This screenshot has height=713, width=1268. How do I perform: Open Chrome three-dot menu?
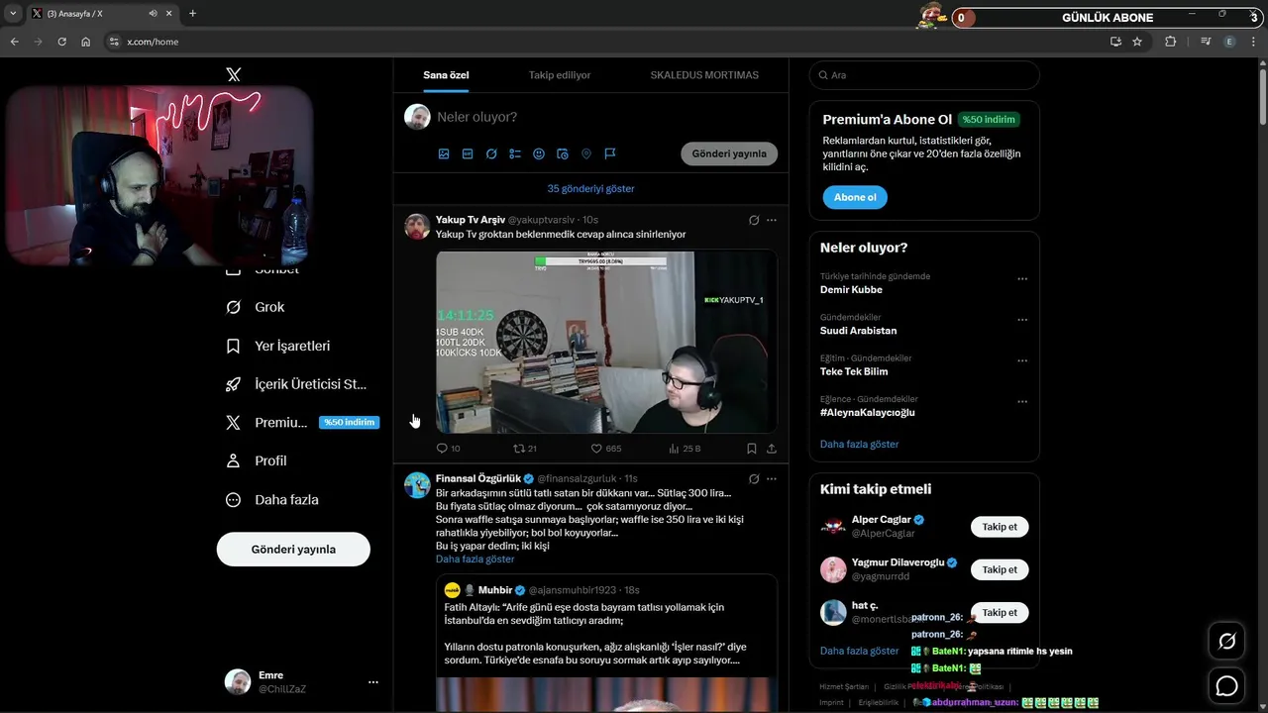(1253, 42)
